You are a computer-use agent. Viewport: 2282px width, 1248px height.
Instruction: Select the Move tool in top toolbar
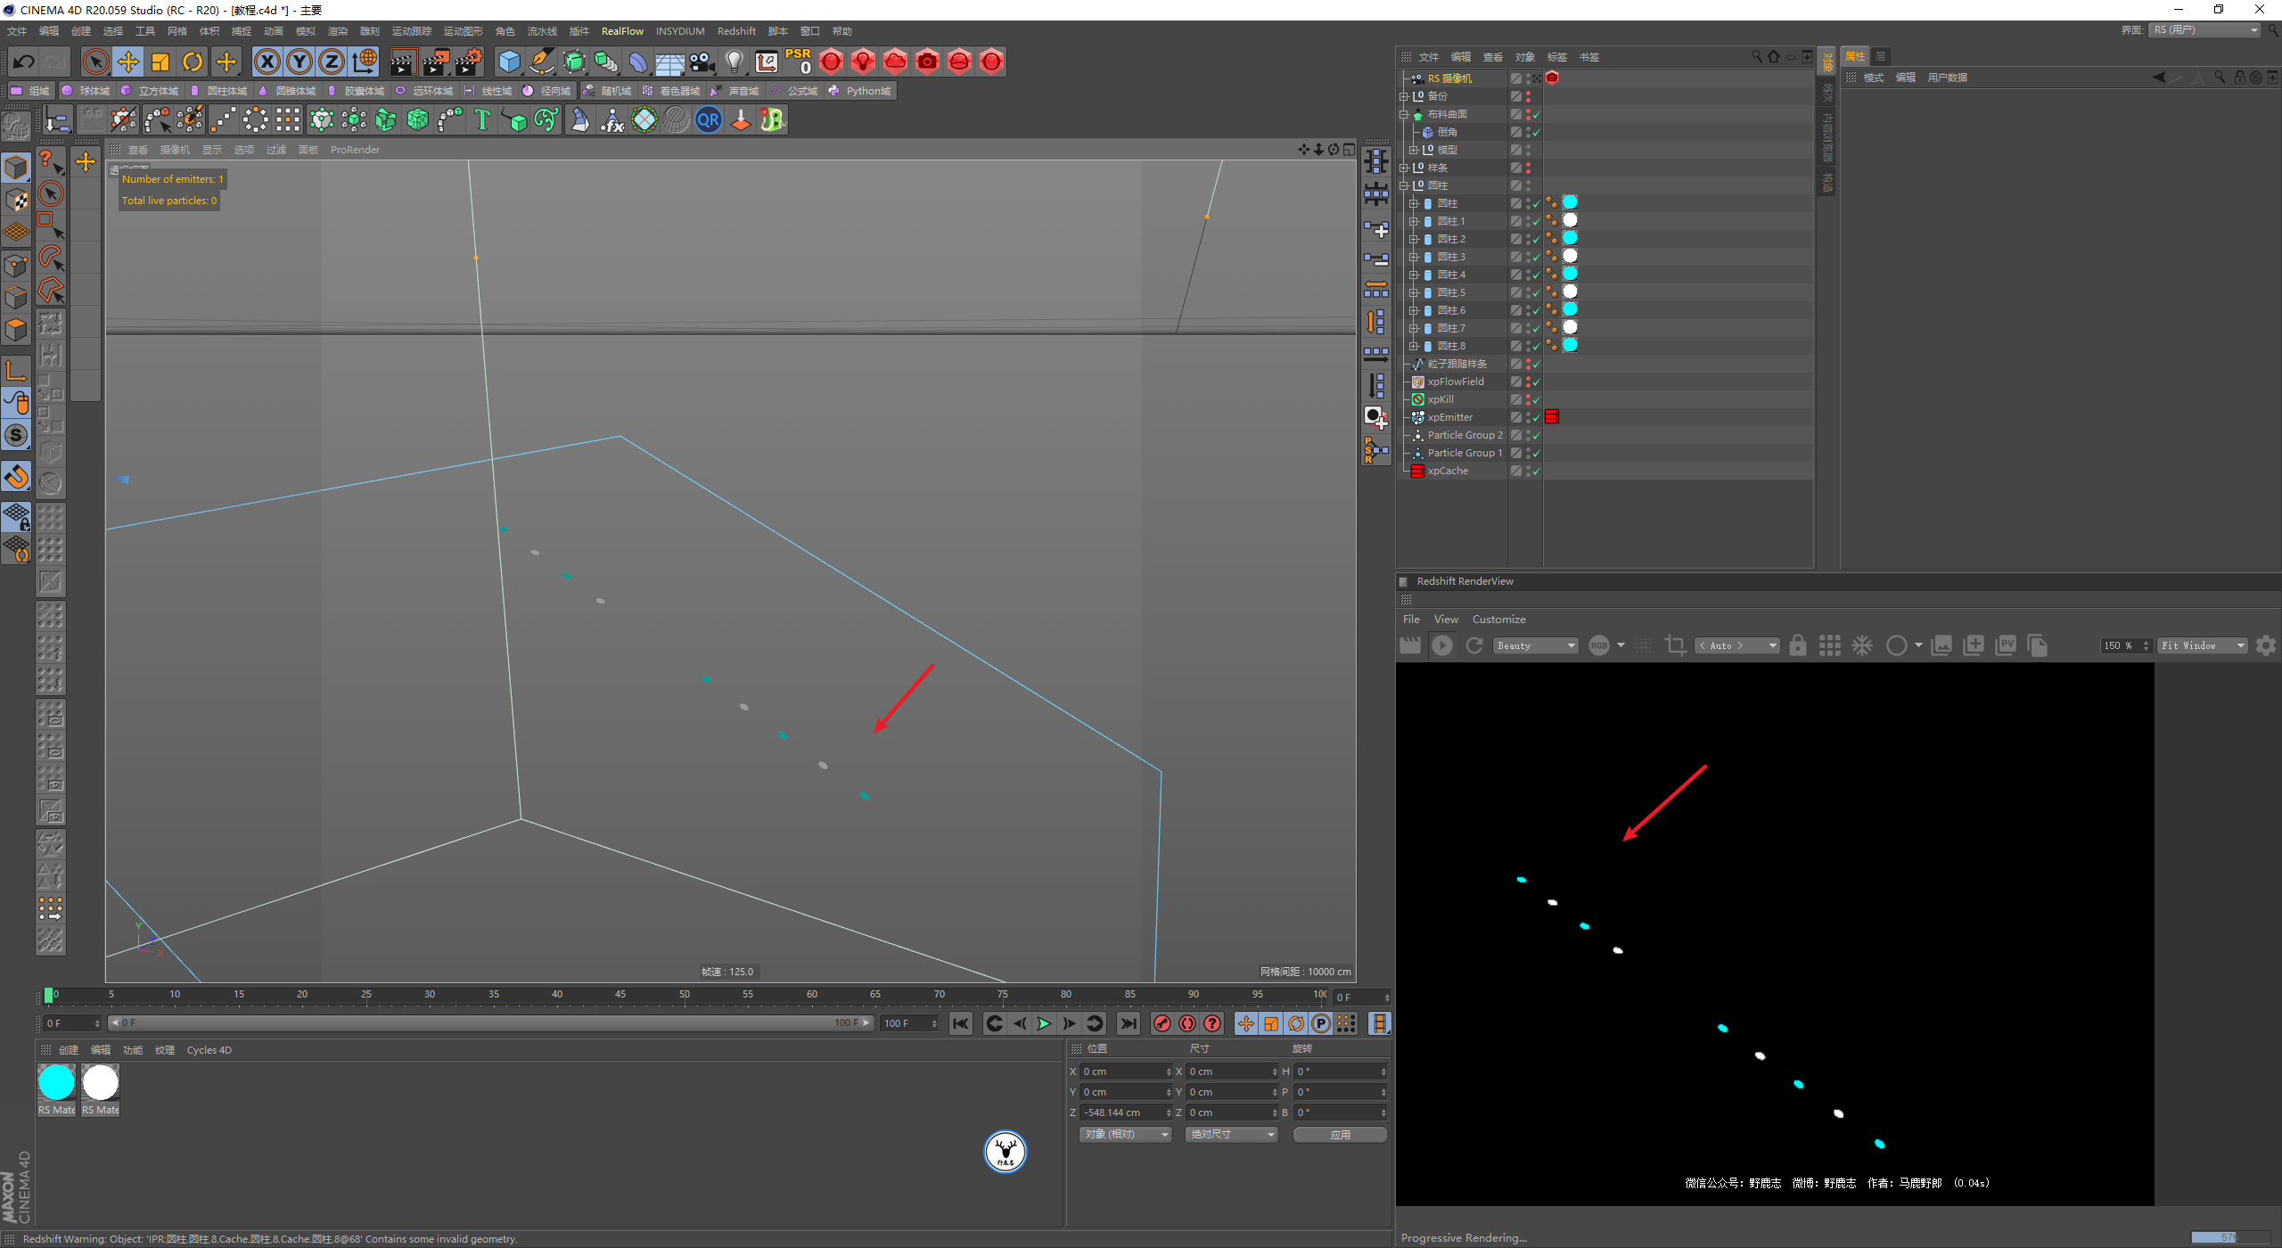tap(128, 62)
